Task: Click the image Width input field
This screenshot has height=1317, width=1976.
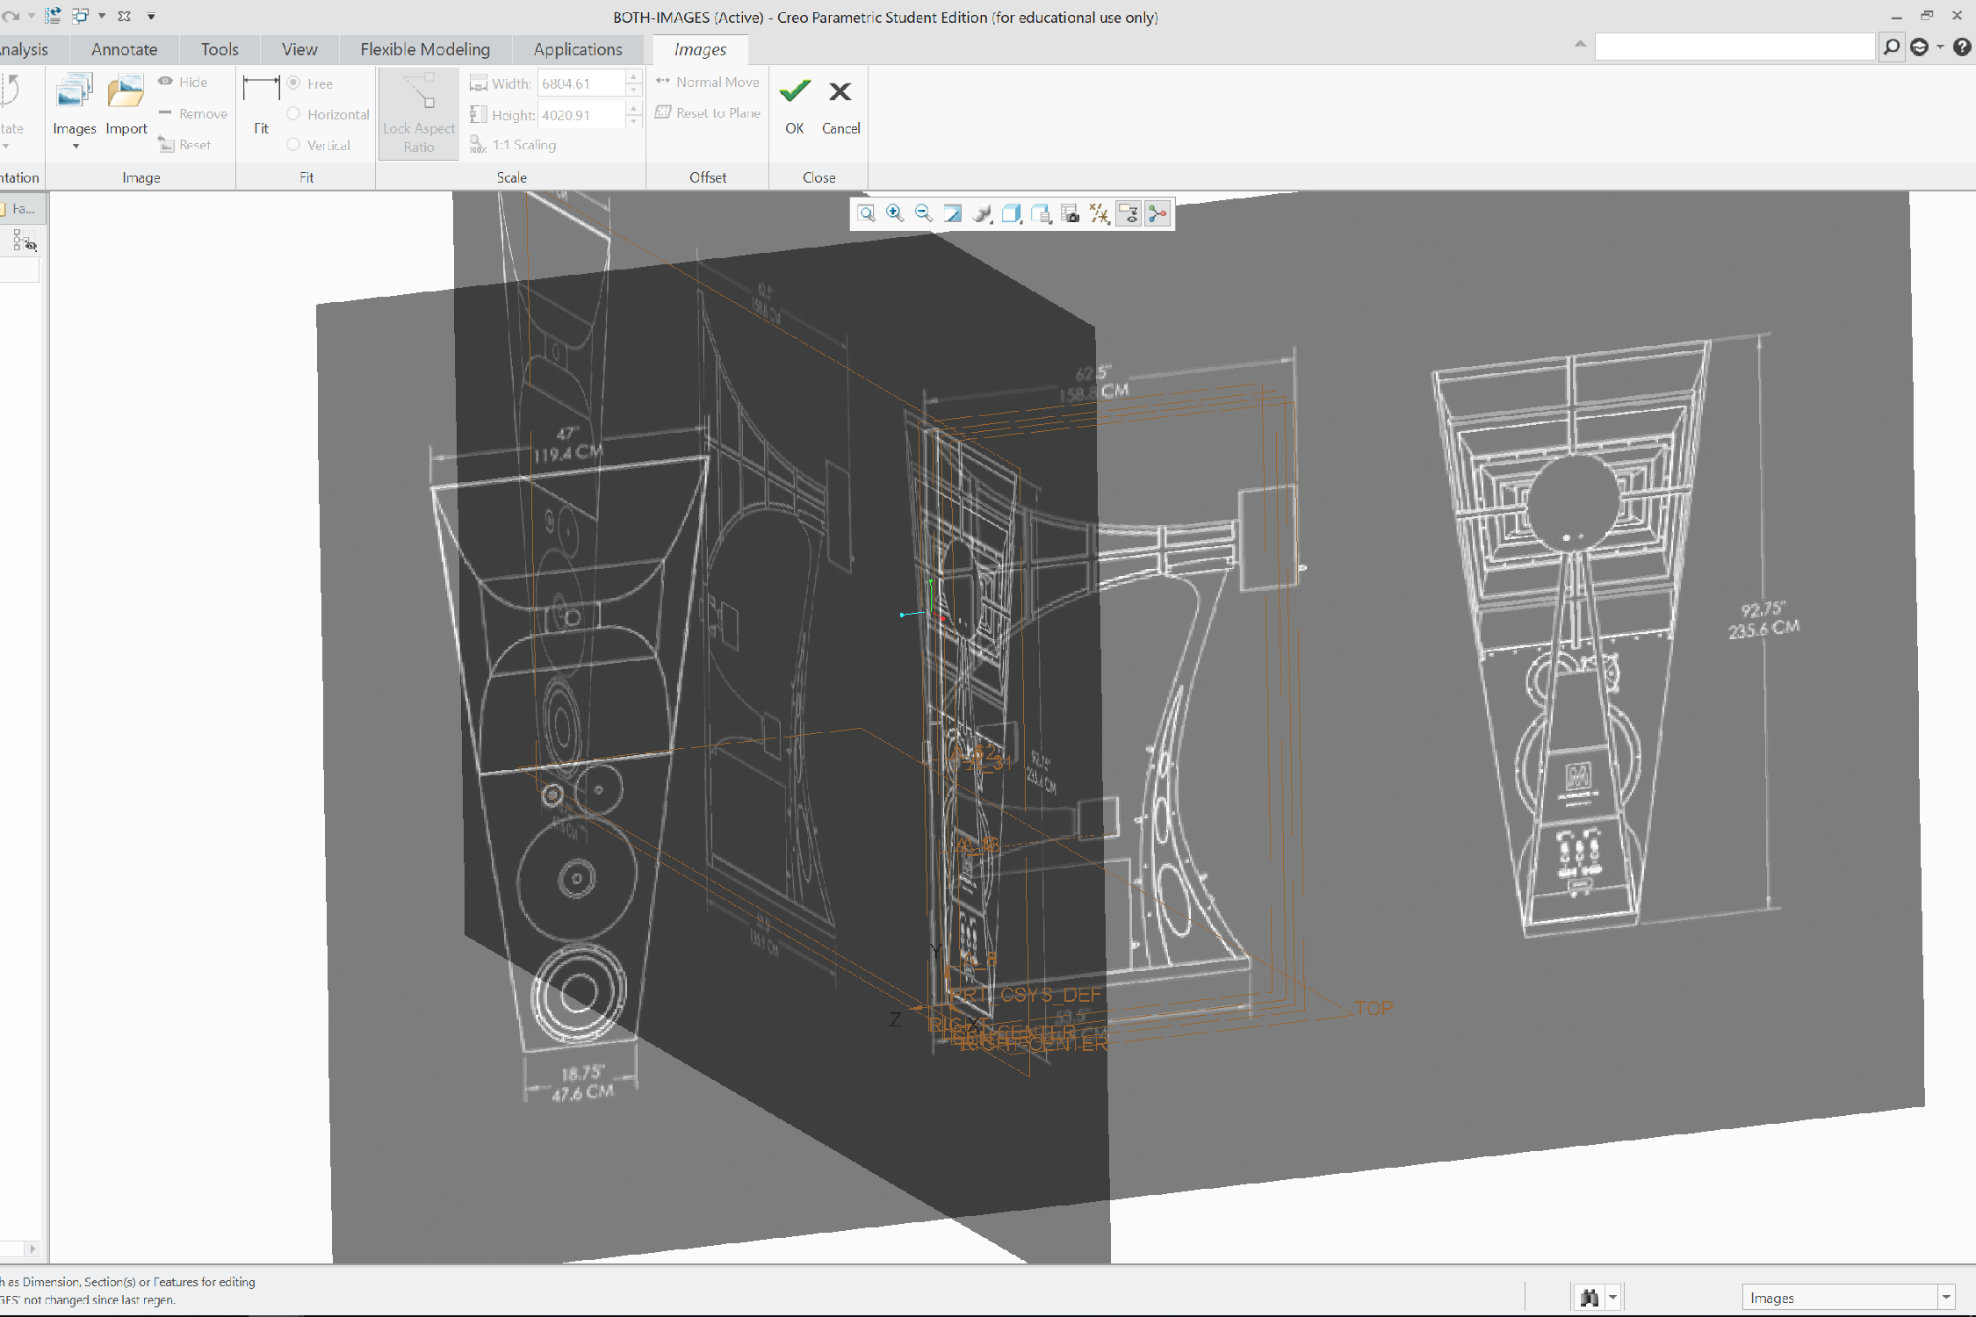Action: click(581, 83)
